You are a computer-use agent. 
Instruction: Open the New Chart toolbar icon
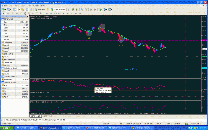tap(4, 9)
